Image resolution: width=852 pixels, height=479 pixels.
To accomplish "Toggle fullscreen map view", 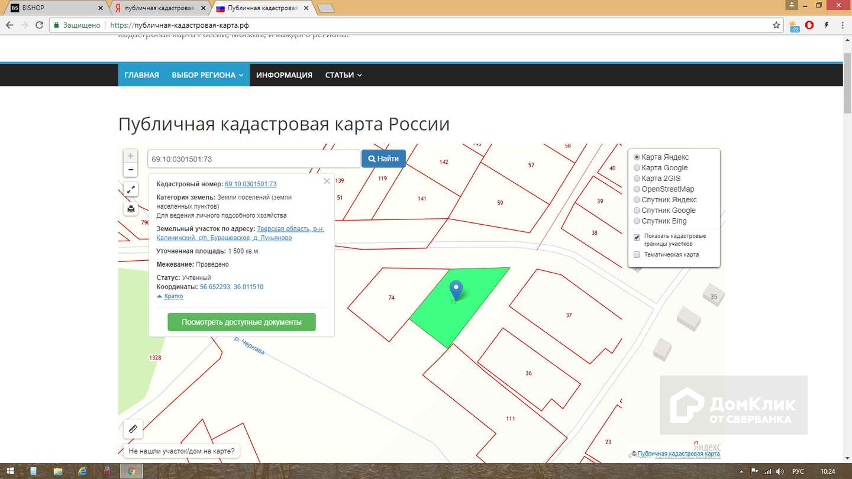I will tap(131, 190).
